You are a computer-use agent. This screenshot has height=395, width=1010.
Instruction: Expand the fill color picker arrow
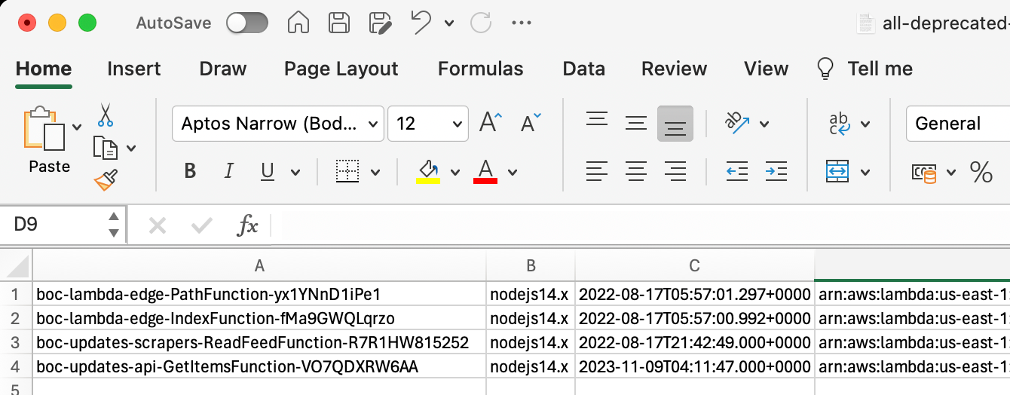pos(455,173)
